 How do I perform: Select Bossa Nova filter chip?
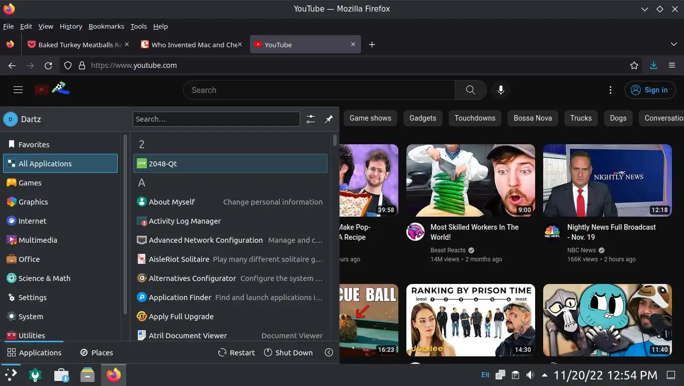coord(533,118)
